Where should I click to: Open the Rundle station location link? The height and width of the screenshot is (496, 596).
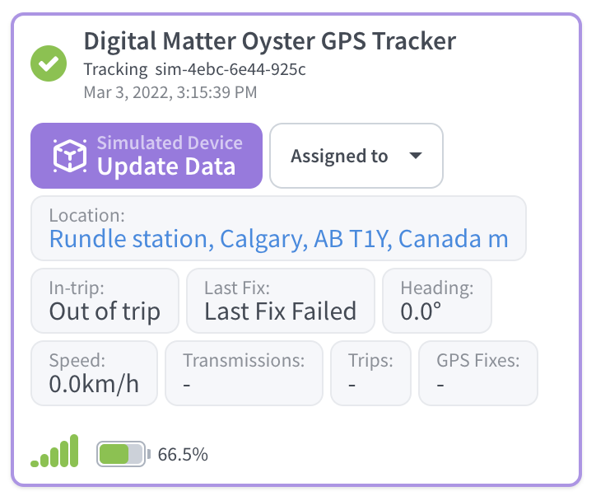coord(278,239)
